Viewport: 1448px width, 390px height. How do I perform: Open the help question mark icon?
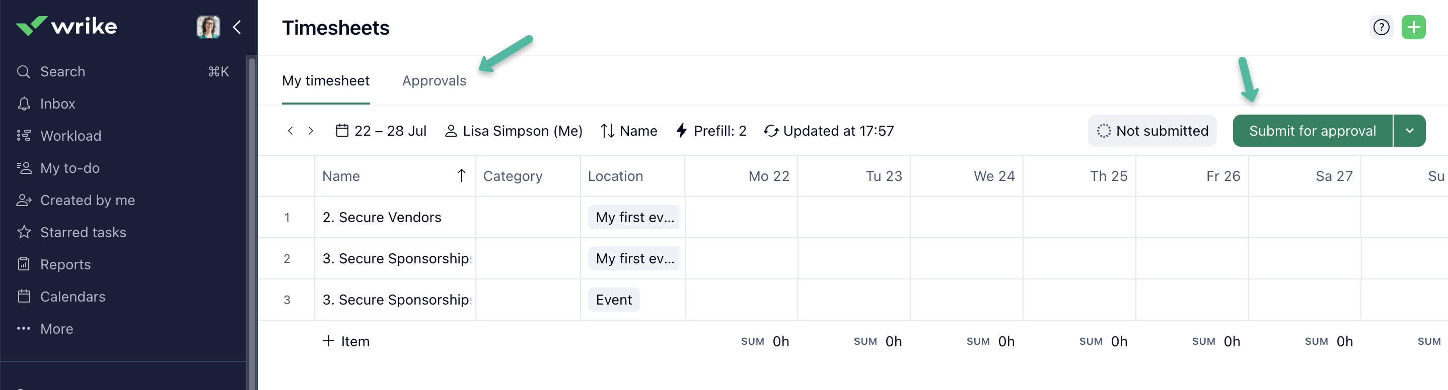tap(1381, 27)
